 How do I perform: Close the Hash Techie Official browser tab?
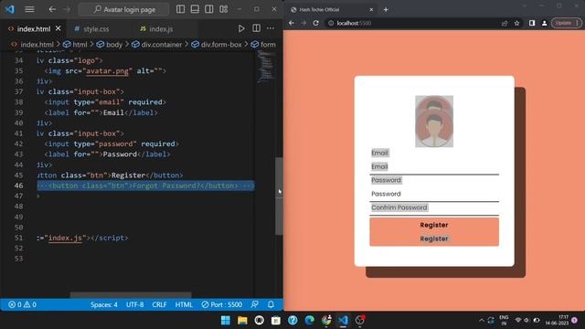pos(371,10)
